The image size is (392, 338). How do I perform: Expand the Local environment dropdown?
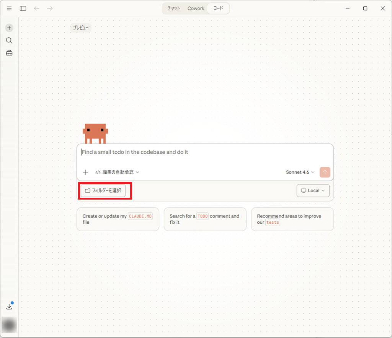[x=313, y=190]
